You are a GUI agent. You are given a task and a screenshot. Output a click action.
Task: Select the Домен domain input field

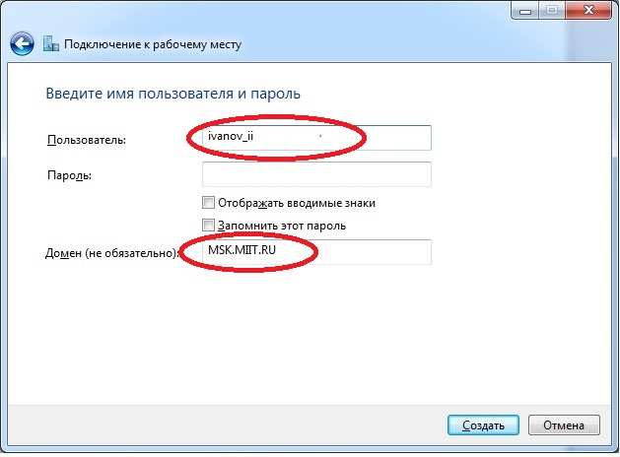pyautogui.click(x=316, y=251)
